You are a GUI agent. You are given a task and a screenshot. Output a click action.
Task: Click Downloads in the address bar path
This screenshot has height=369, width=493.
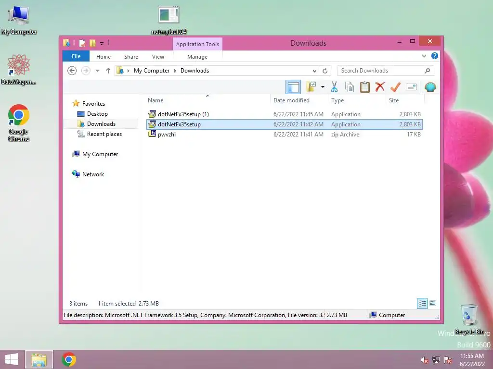(195, 71)
